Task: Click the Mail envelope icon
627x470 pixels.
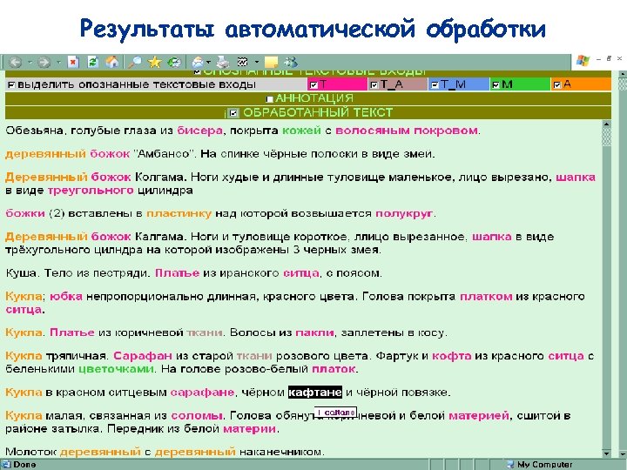Action: (x=198, y=63)
